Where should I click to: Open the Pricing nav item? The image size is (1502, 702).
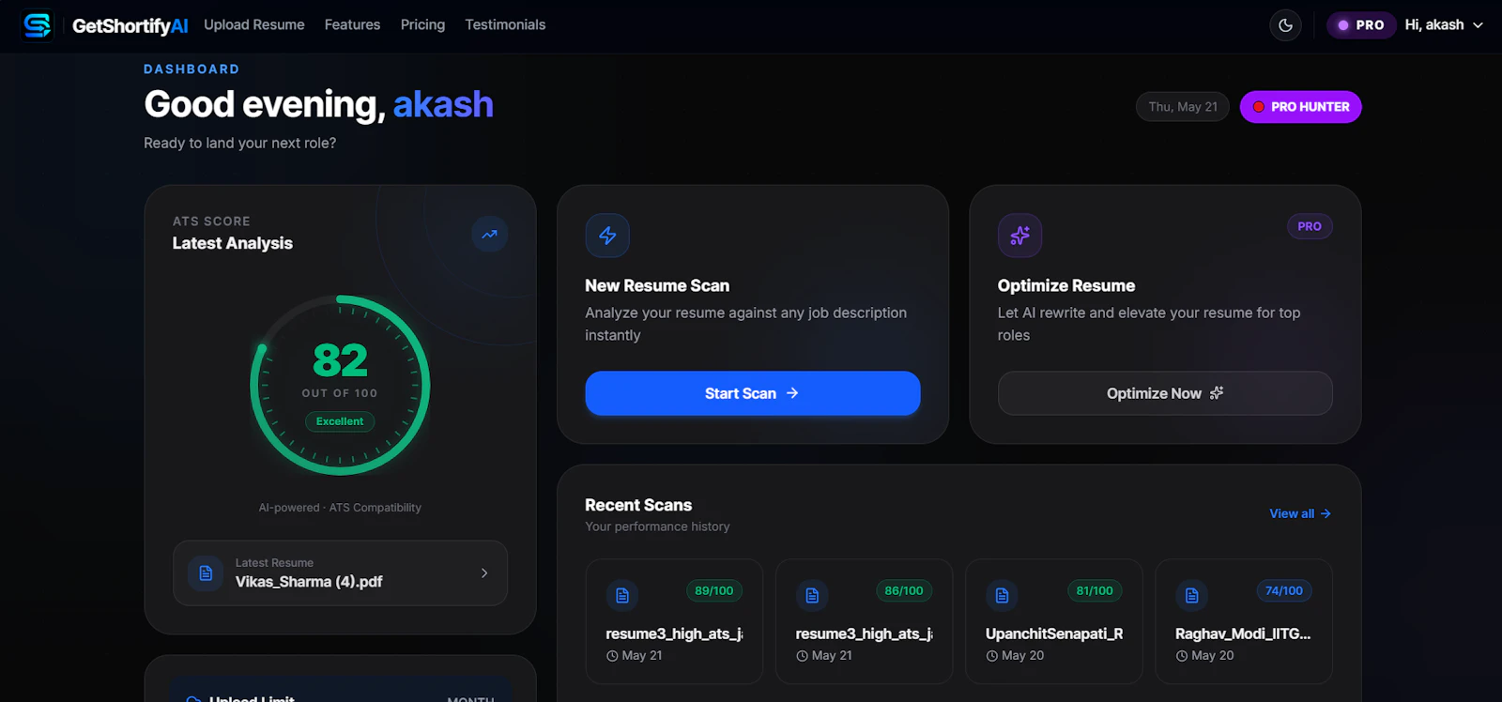[x=422, y=25]
